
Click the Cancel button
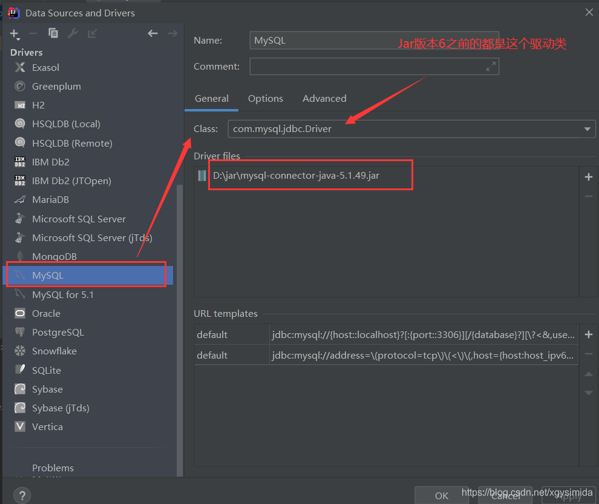point(506,496)
